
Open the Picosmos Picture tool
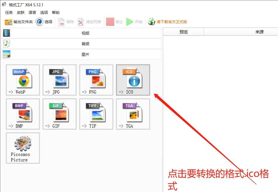pyautogui.click(x=23, y=148)
